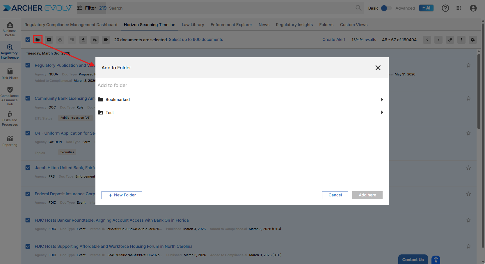Uncheck the Jacob Hilton United Bank document
Image resolution: width=485 pixels, height=264 pixels.
click(x=28, y=168)
